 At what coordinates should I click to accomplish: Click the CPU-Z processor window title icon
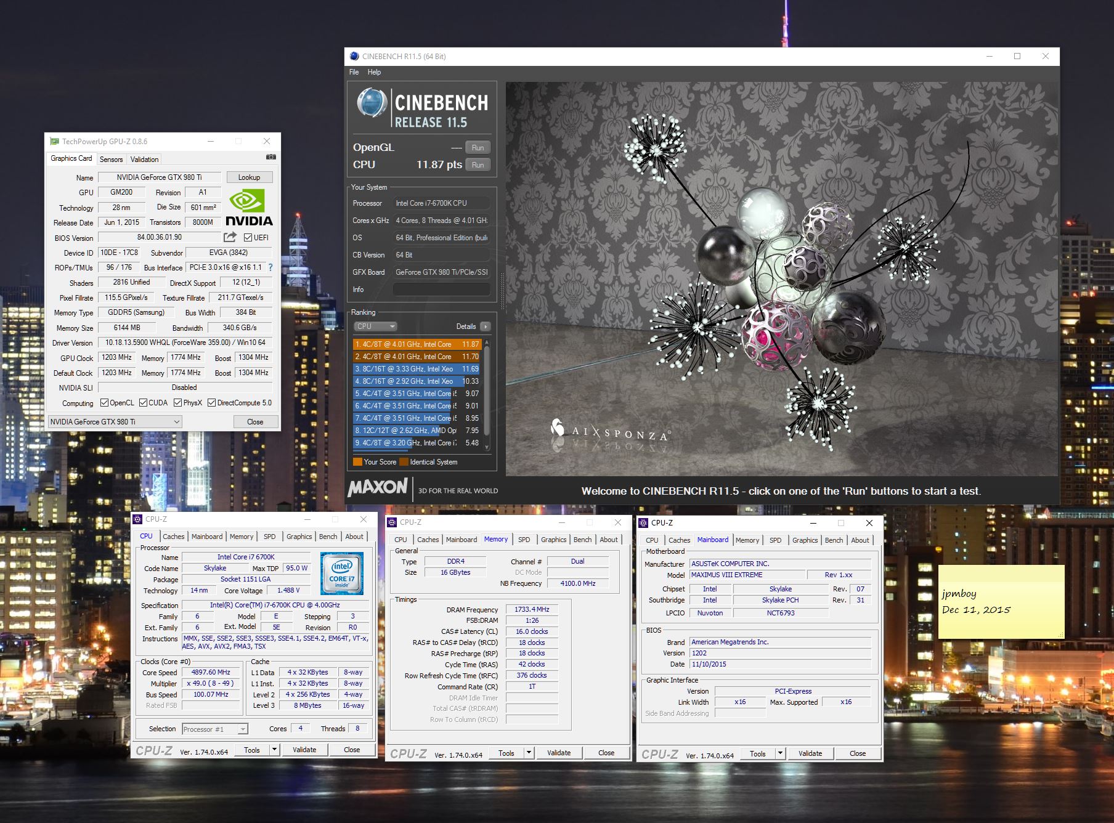coord(137,519)
